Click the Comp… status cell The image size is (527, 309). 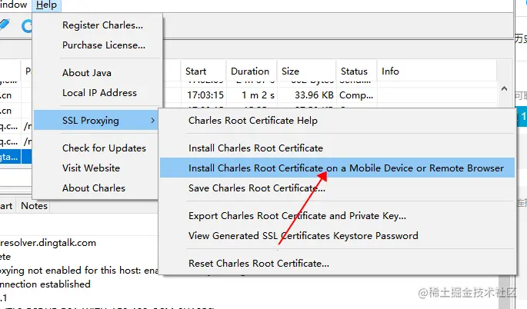coord(356,95)
